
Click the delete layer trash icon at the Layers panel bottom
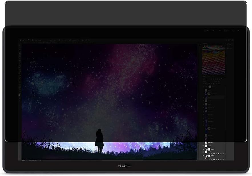point(223,160)
